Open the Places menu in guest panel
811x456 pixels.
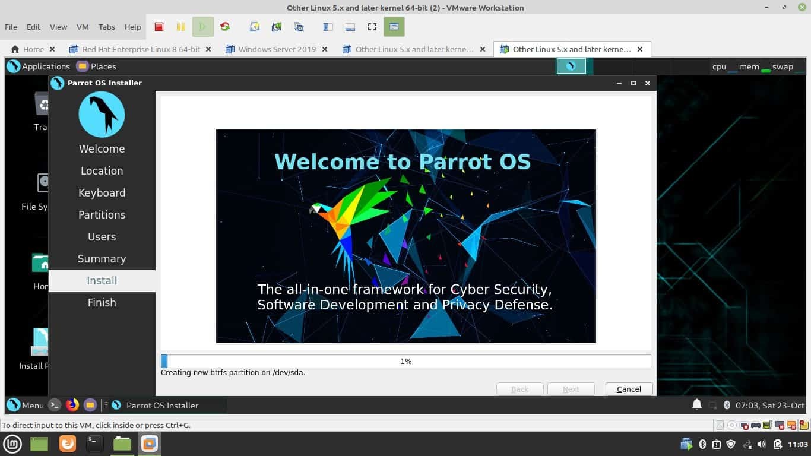(97, 66)
